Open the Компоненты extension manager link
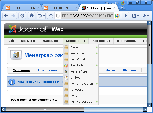153x113 pixels. pyautogui.click(x=47, y=70)
